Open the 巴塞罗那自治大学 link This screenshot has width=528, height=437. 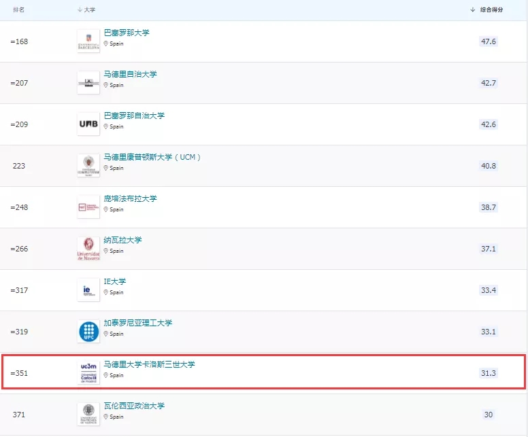tap(134, 116)
